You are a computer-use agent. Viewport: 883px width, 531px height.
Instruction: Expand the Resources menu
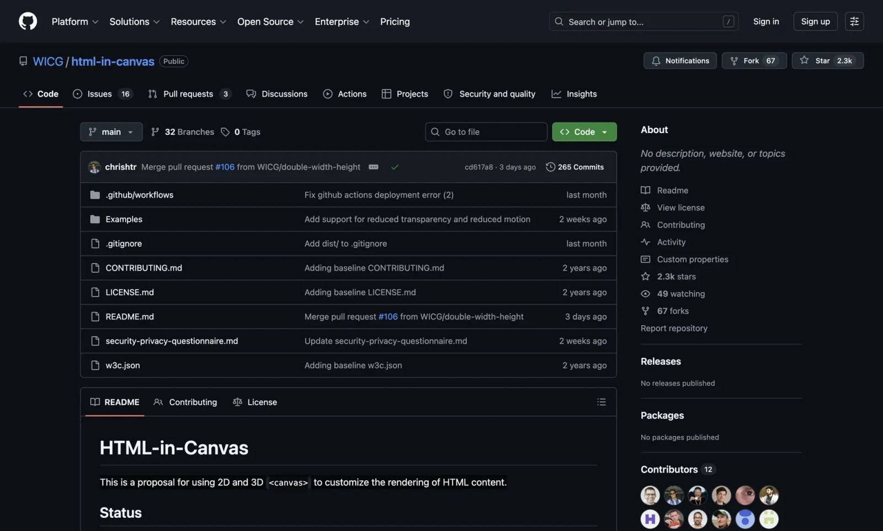pos(199,22)
